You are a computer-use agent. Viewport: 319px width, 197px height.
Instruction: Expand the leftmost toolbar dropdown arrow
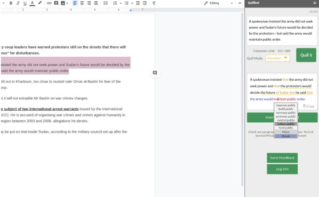point(3,3)
